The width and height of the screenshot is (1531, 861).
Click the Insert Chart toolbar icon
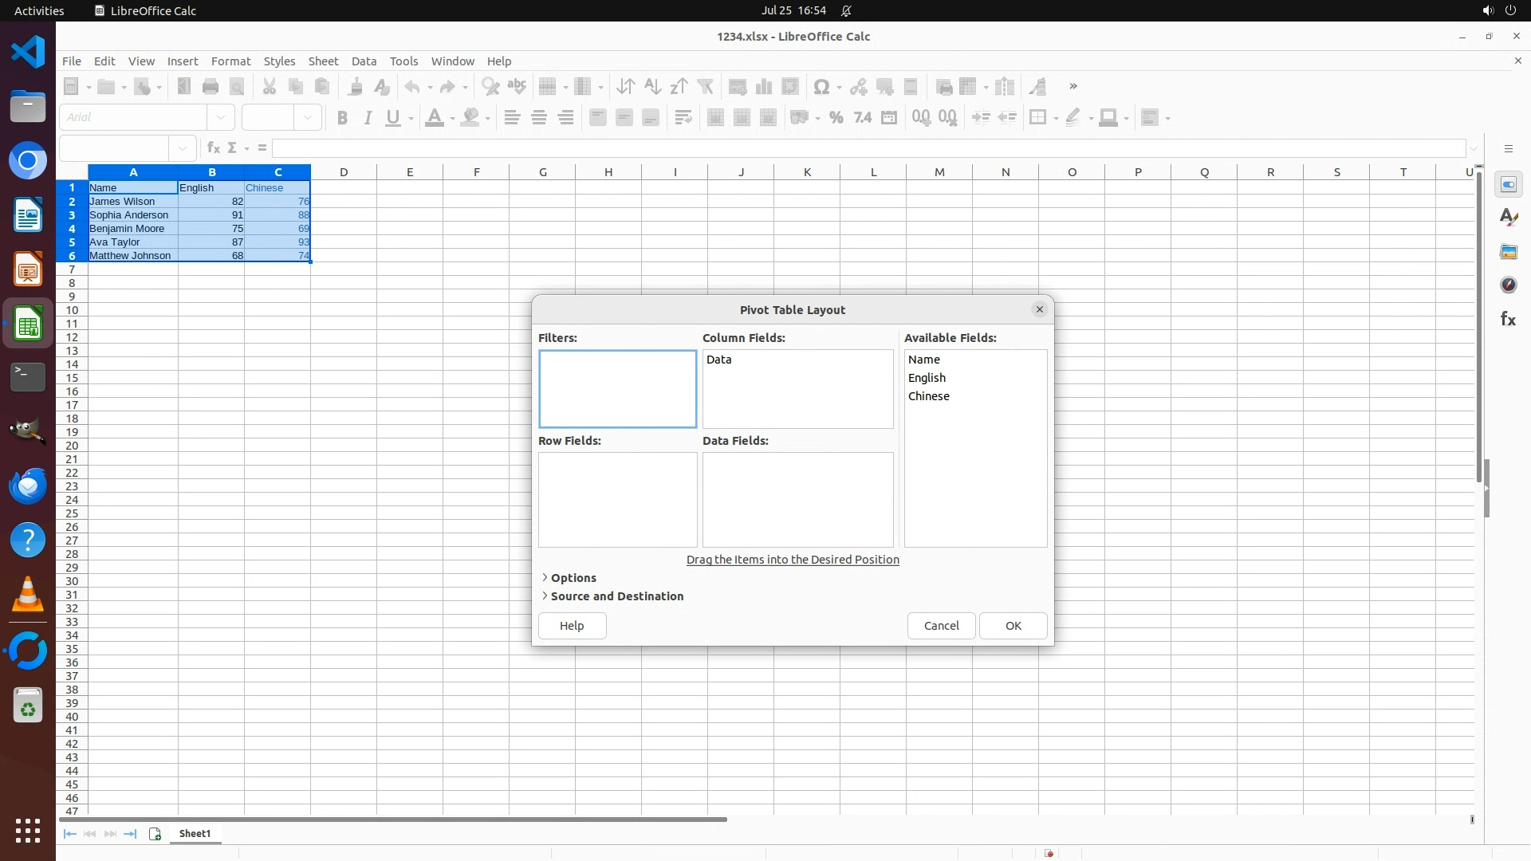[764, 87]
